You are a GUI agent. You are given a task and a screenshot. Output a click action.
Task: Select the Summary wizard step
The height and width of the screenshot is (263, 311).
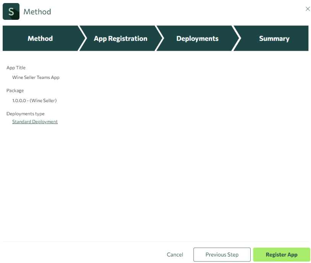pyautogui.click(x=274, y=38)
